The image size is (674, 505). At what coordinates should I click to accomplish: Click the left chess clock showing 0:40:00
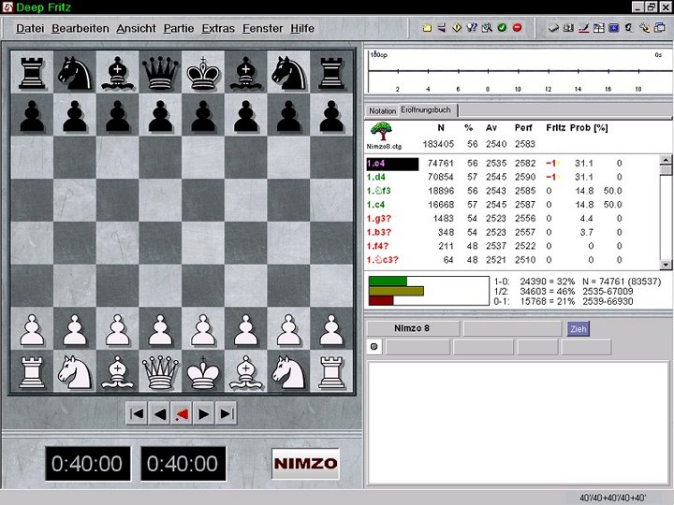click(x=88, y=463)
